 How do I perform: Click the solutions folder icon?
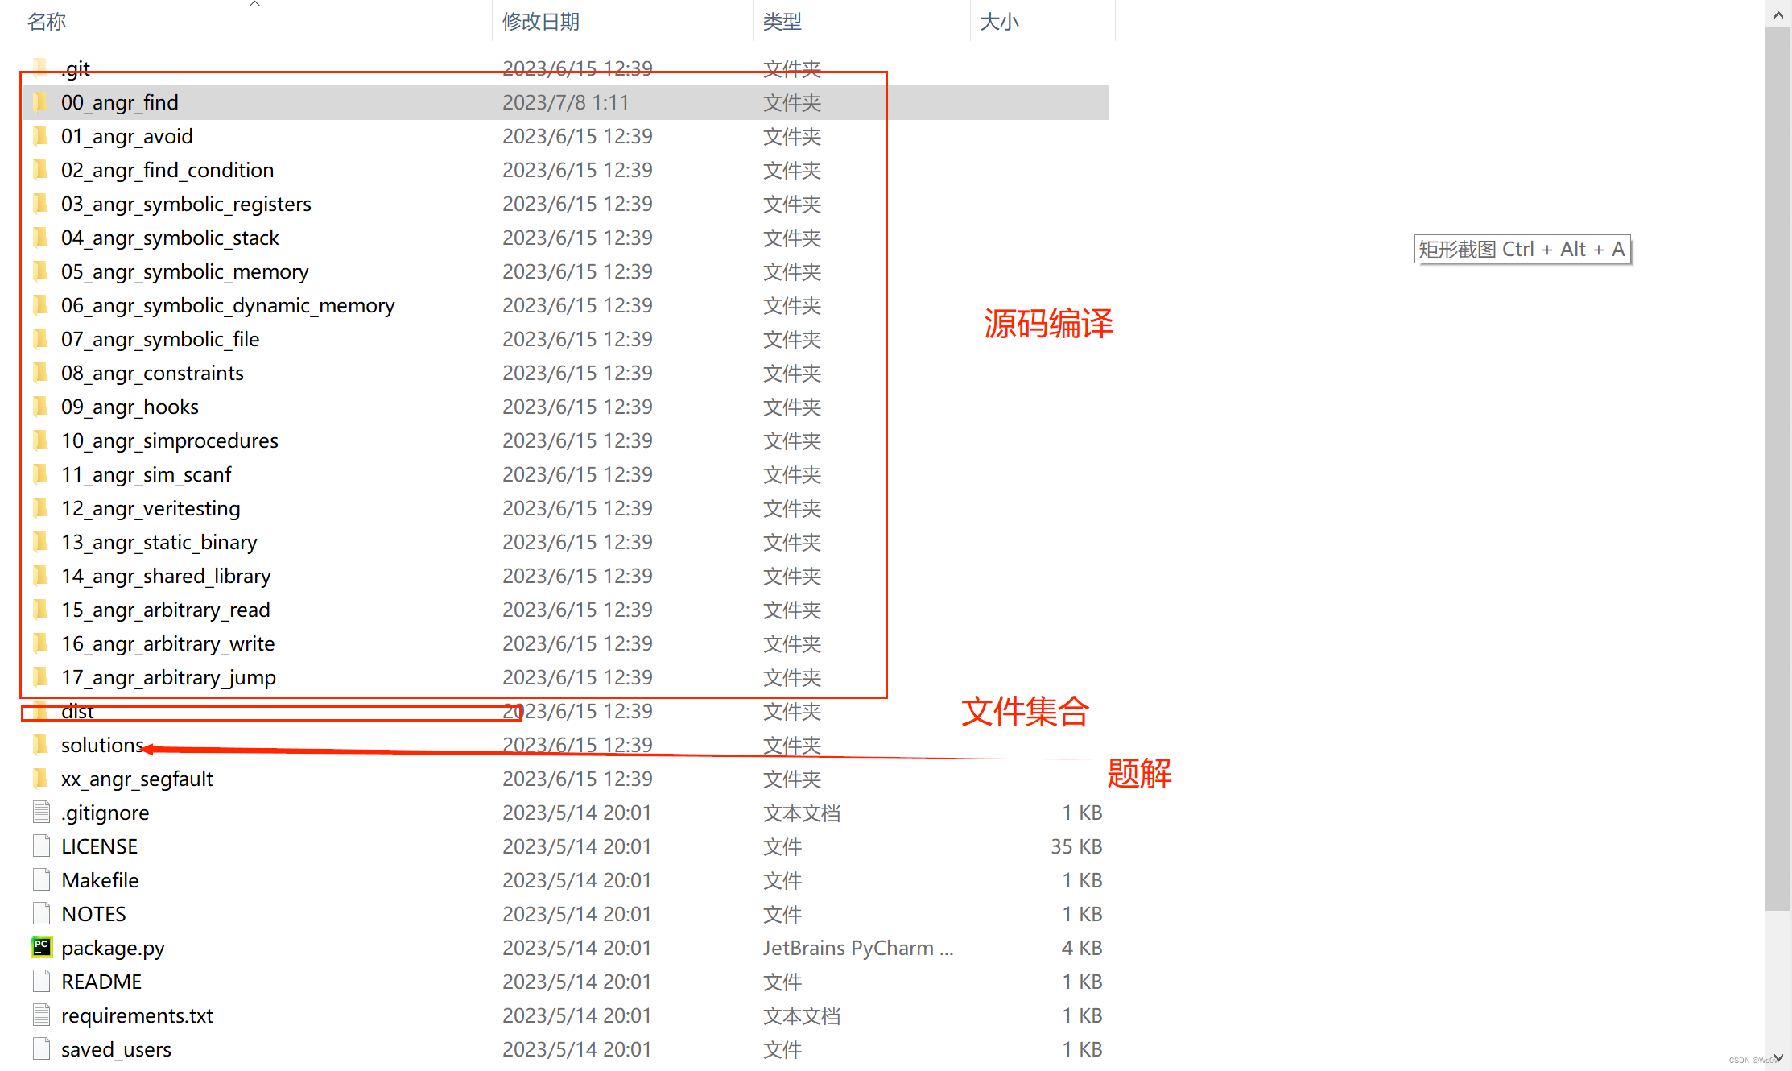[x=41, y=745]
